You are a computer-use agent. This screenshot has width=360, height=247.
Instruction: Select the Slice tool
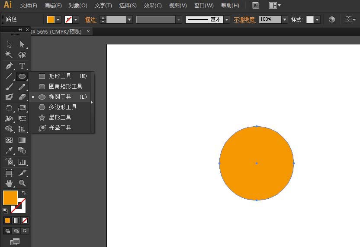[x=22, y=173]
